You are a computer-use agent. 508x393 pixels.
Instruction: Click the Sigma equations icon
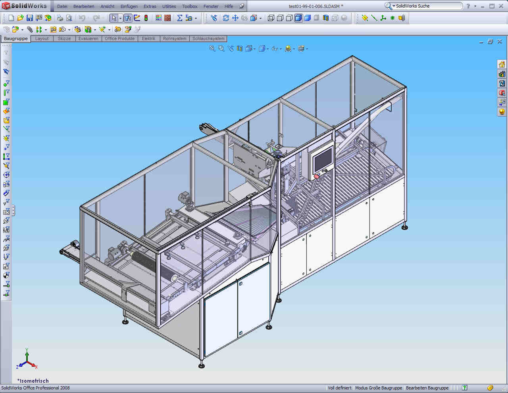tap(179, 18)
